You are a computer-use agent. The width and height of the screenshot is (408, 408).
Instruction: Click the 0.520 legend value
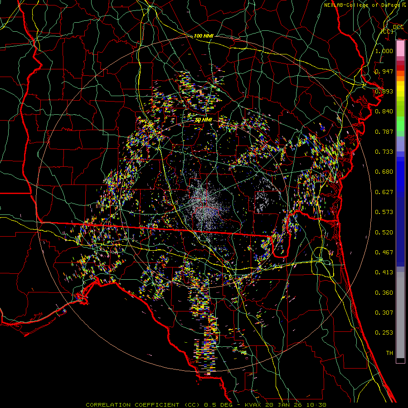(384, 232)
